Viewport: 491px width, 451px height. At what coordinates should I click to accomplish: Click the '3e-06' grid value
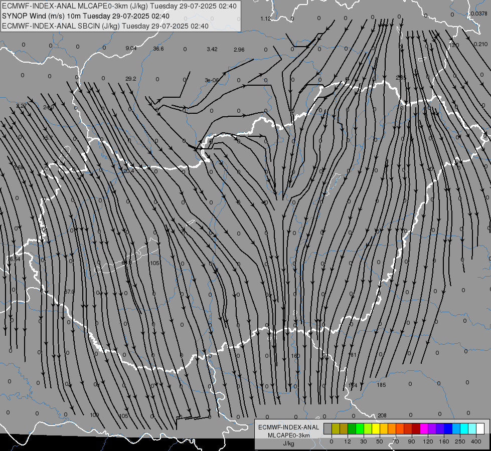pos(212,80)
